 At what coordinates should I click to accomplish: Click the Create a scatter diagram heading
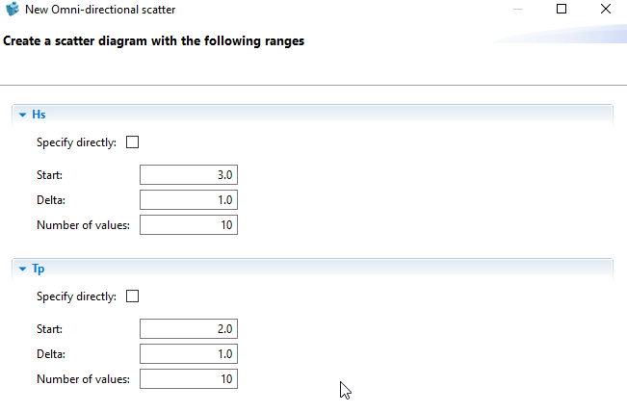pyautogui.click(x=154, y=41)
